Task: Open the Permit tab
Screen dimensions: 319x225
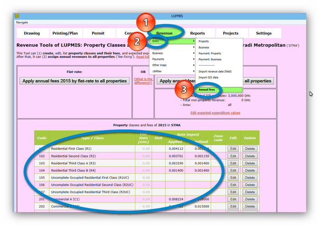Action: coord(98,33)
